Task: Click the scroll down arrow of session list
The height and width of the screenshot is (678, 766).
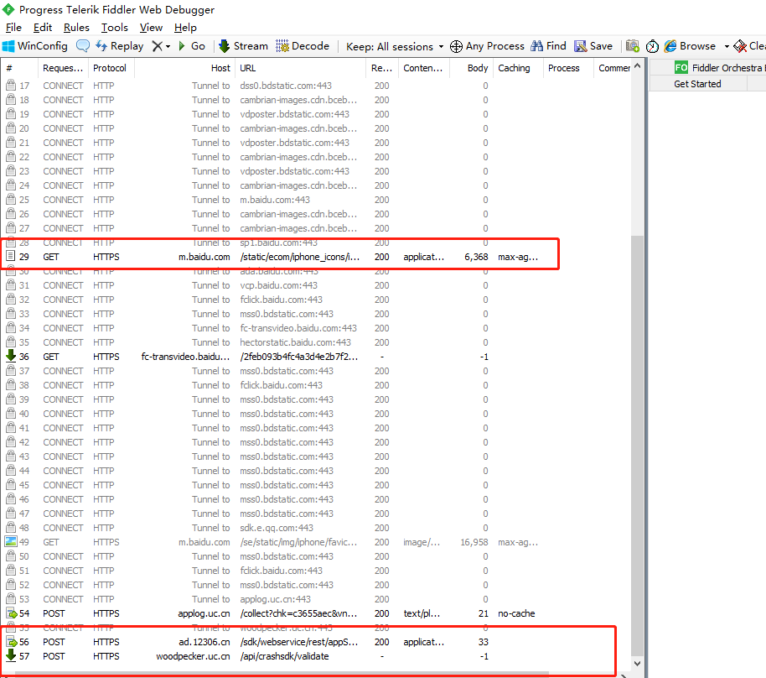Action: pos(637,664)
